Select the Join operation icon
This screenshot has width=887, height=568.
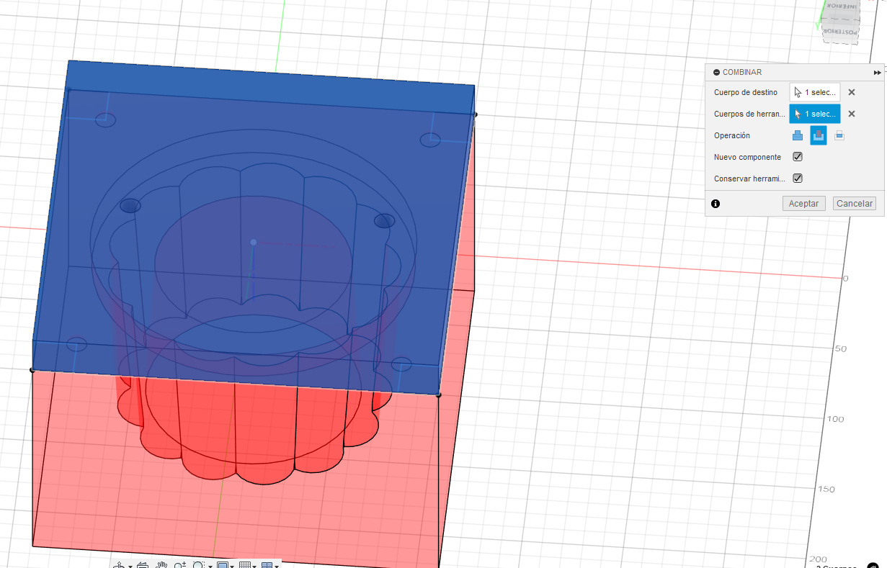point(798,135)
